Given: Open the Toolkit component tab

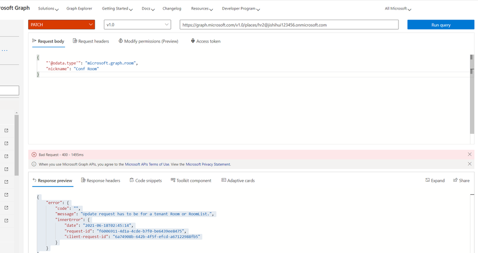Looking at the screenshot, I should (191, 180).
